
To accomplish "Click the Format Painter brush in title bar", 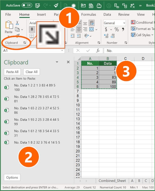I will (56, 5).
